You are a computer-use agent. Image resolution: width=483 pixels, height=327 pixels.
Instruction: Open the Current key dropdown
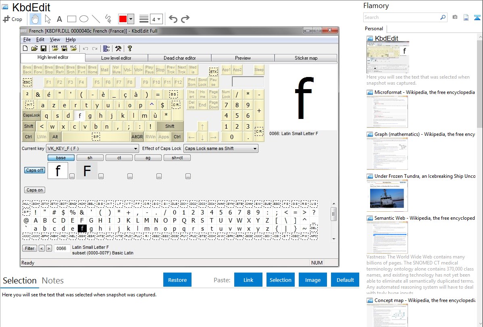(92, 148)
